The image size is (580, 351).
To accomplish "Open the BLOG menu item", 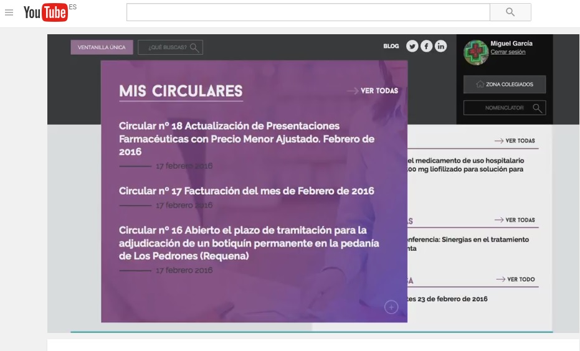I will (391, 46).
